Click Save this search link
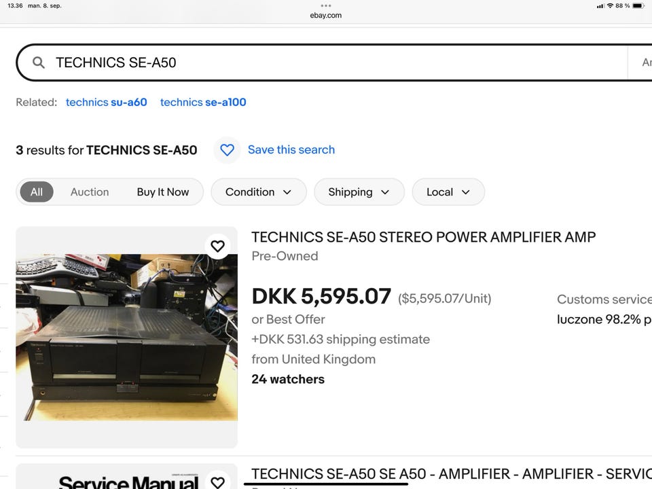This screenshot has height=489, width=652. pyautogui.click(x=291, y=149)
